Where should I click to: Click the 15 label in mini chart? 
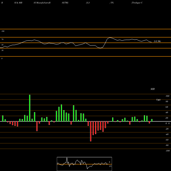110,166
